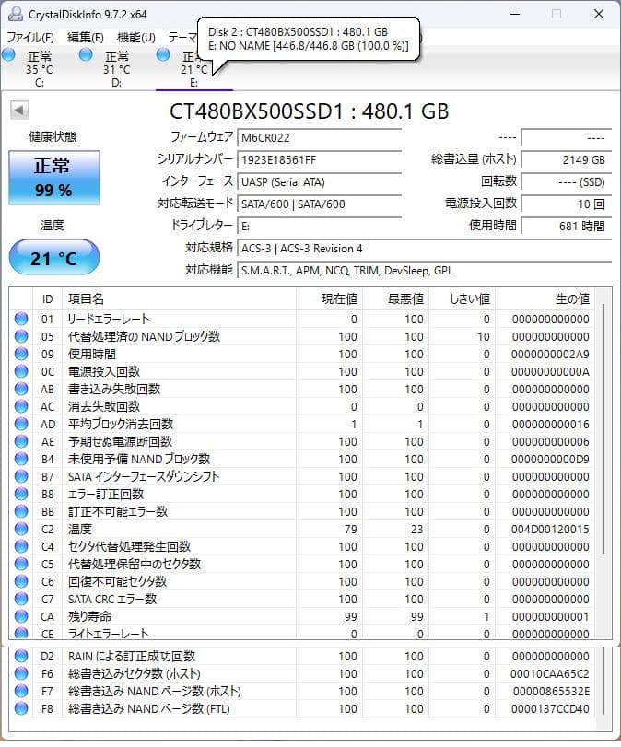Click the disk title CT480BX500SSD1 : 480.1 GB
This screenshot has height=747, width=621.
tap(310, 111)
